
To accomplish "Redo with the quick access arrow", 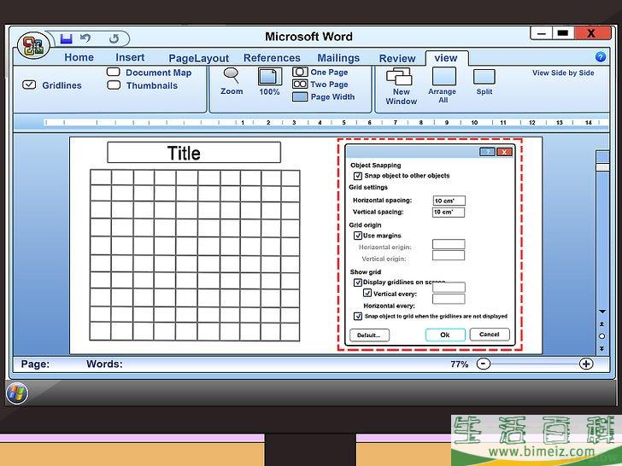I will (114, 39).
